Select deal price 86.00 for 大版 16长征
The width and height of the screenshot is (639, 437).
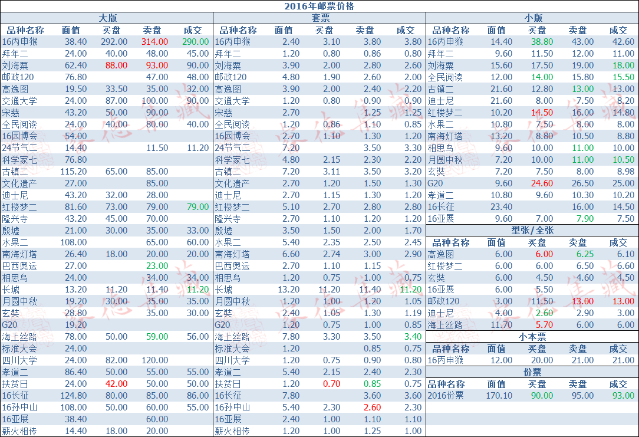[197, 396]
